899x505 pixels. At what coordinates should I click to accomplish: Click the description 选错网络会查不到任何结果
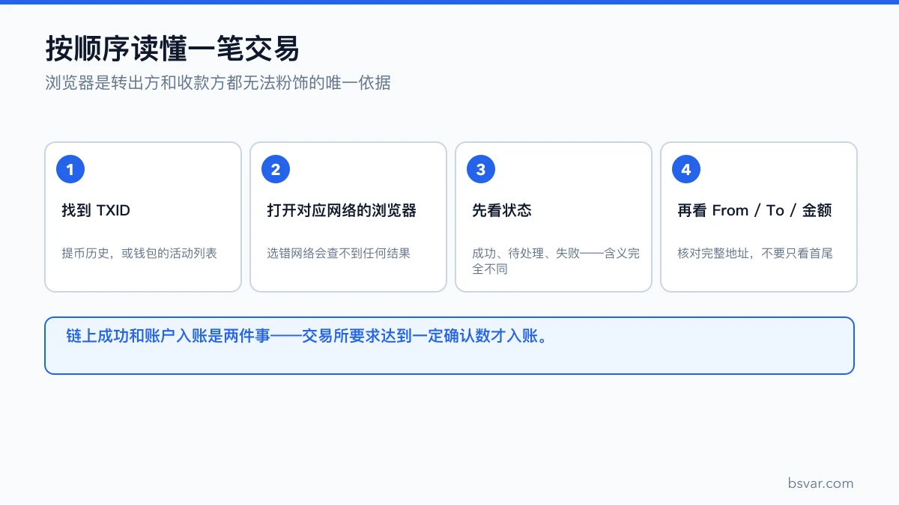339,254
